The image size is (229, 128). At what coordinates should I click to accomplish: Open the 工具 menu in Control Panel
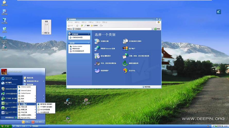click(98, 22)
